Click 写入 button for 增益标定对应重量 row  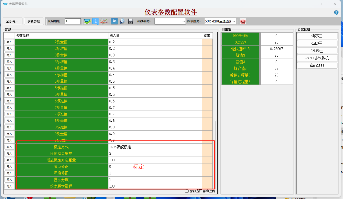9,160
